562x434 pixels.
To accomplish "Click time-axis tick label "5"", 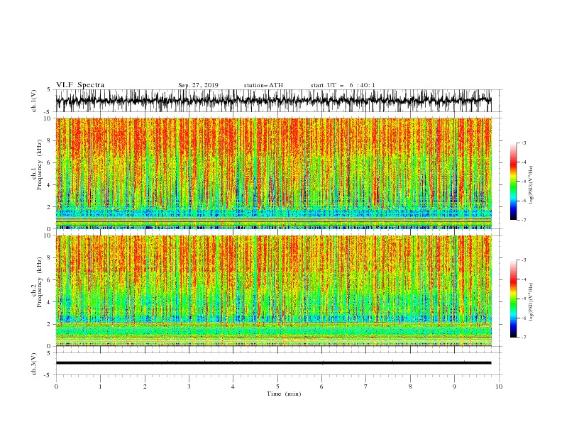I will pos(277,386).
